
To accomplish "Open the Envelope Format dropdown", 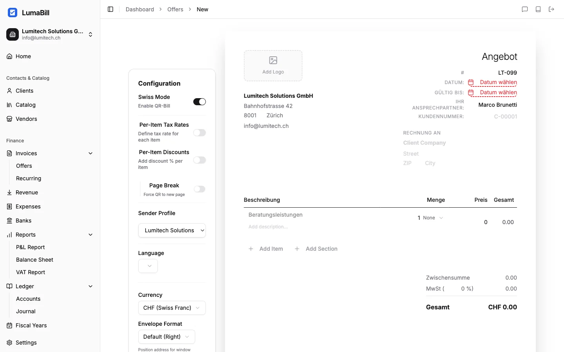I will [166, 337].
